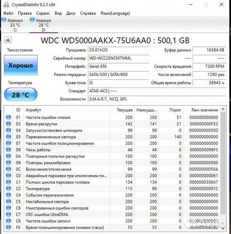Click the Общее время работы value 38643 ч
This screenshot has width=231, height=234.
pyautogui.click(x=209, y=83)
